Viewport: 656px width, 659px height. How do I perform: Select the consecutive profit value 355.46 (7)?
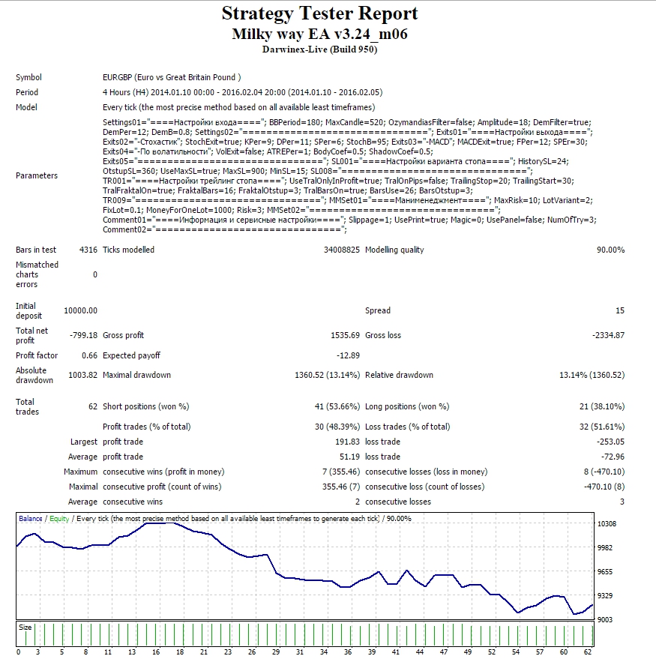tap(341, 487)
